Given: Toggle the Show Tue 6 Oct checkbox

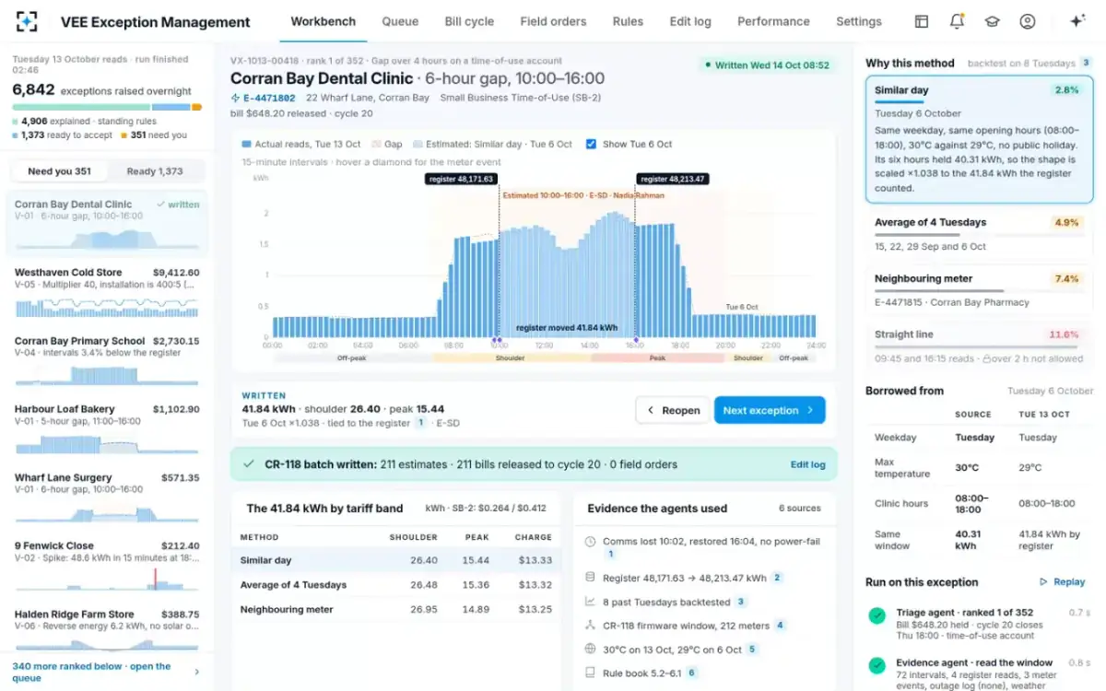Looking at the screenshot, I should (591, 144).
